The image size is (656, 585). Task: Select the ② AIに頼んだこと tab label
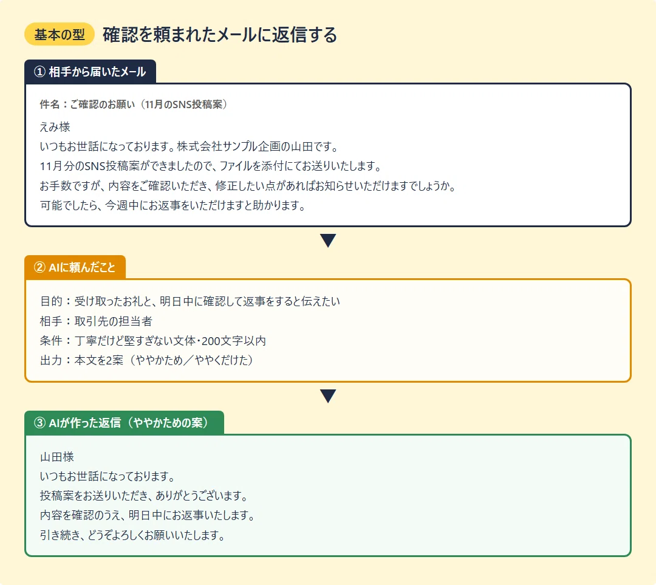click(x=75, y=267)
